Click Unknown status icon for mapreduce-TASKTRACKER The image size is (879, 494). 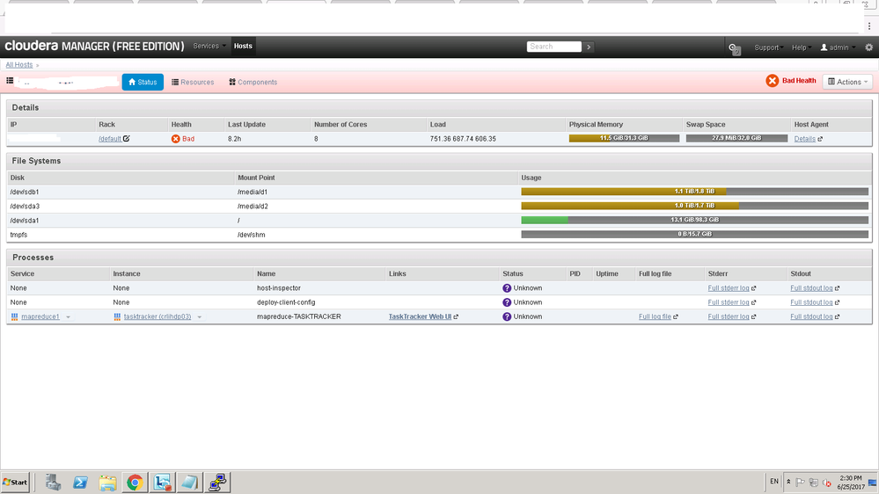(507, 316)
